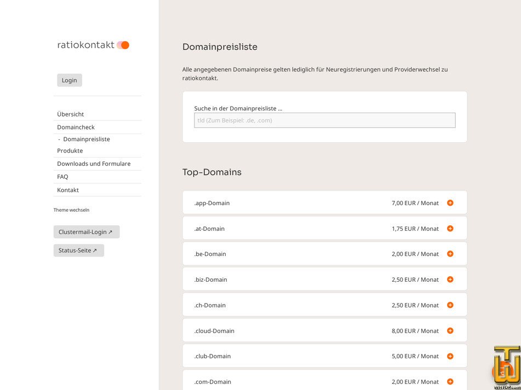Expand the .ch-Domain plus icon

pos(450,305)
